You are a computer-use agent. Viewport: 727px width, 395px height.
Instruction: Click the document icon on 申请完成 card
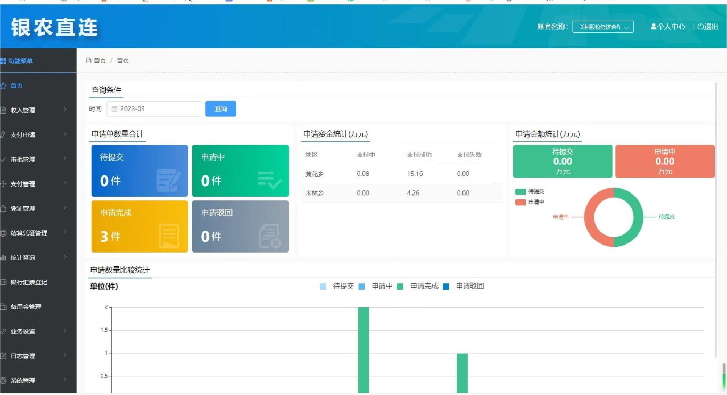click(x=169, y=236)
